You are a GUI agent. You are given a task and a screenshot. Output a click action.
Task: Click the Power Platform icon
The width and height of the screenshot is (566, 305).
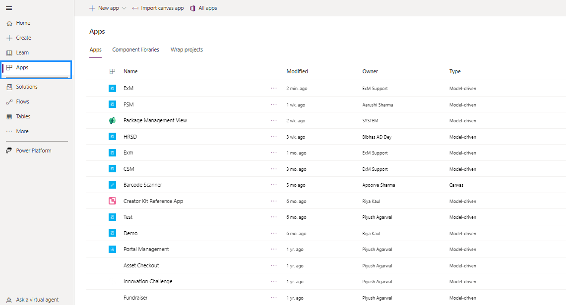tap(9, 151)
